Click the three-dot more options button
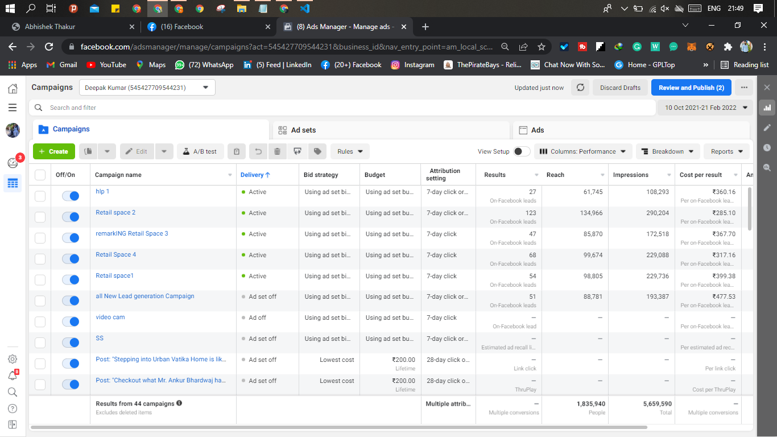Image resolution: width=777 pixels, height=437 pixels. [x=744, y=88]
